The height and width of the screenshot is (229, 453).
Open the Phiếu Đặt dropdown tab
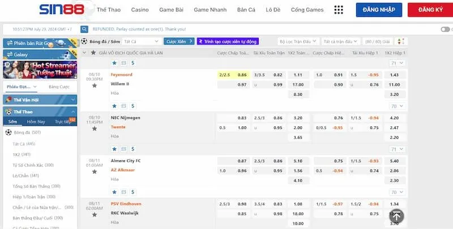(22, 87)
